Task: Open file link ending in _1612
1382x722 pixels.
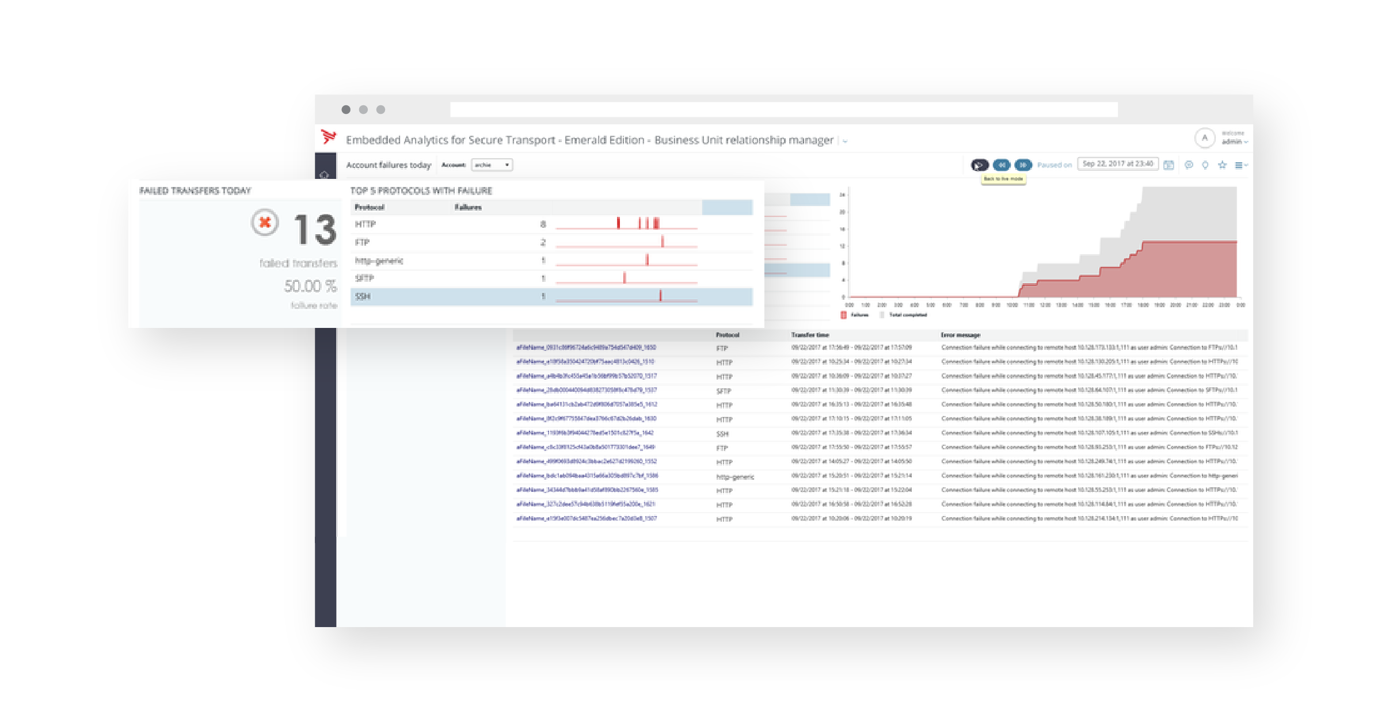Action: tap(587, 404)
